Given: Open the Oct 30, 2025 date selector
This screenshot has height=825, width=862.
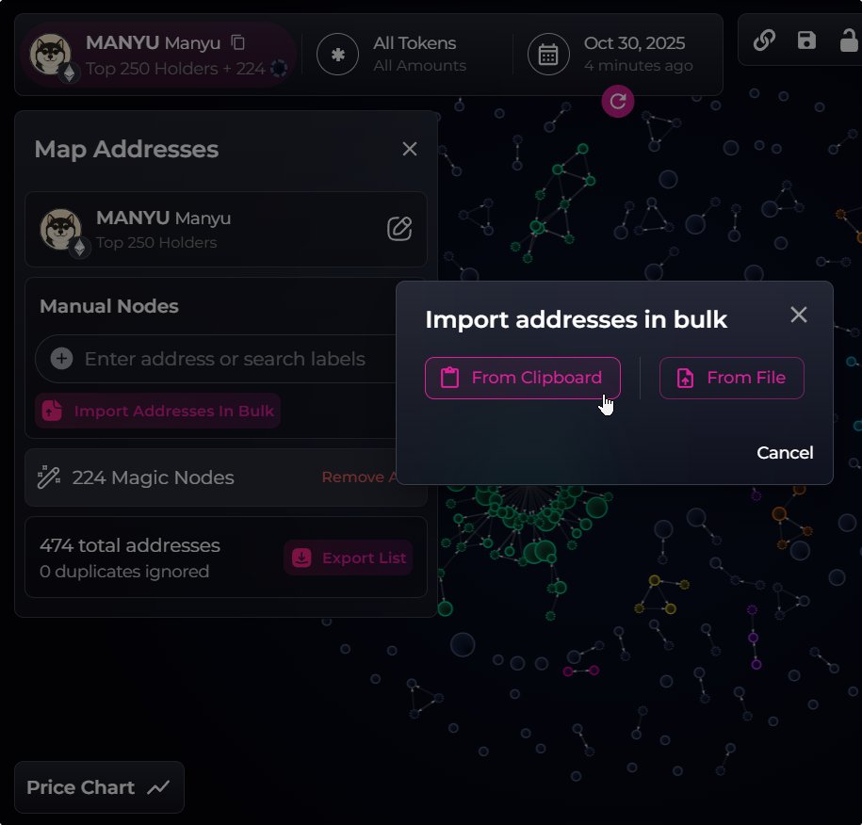Looking at the screenshot, I should [x=610, y=55].
